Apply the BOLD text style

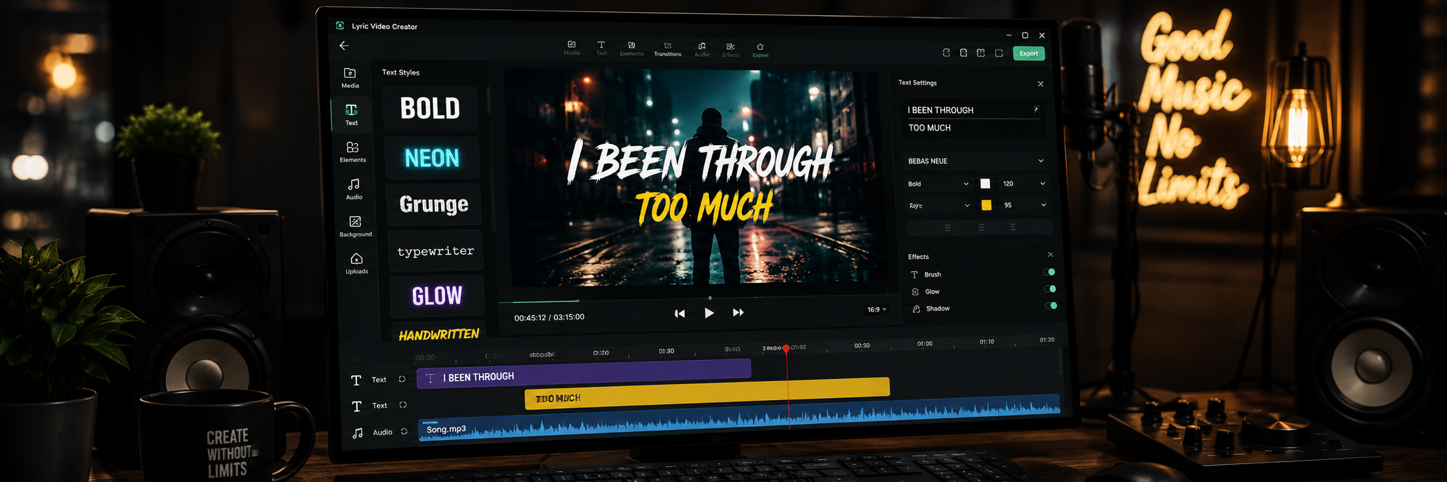430,109
